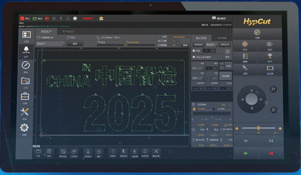Click the white round indicator in top bar
The width and height of the screenshot is (301, 175).
(x=75, y=18)
